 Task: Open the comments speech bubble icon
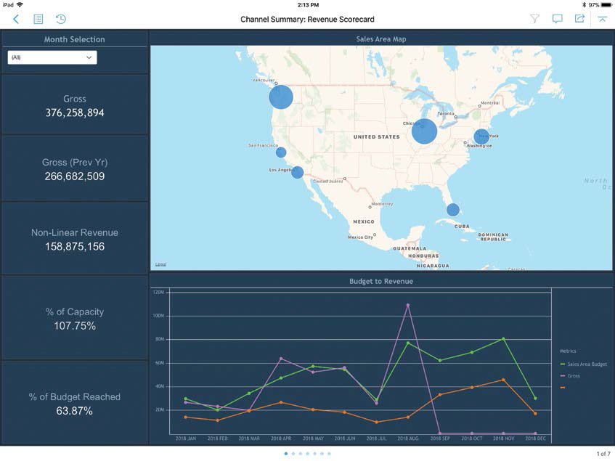pos(557,19)
